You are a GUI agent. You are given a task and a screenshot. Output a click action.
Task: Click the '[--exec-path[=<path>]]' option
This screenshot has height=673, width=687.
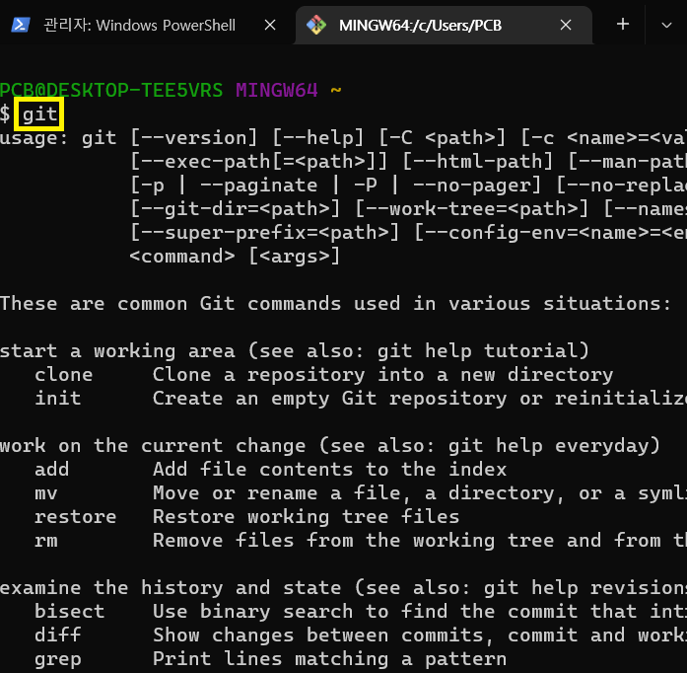pyautogui.click(x=259, y=162)
